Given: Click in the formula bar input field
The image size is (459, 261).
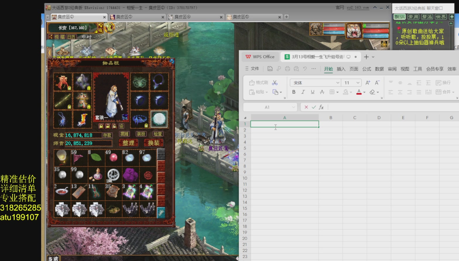Looking at the screenshot, I should tap(393, 107).
